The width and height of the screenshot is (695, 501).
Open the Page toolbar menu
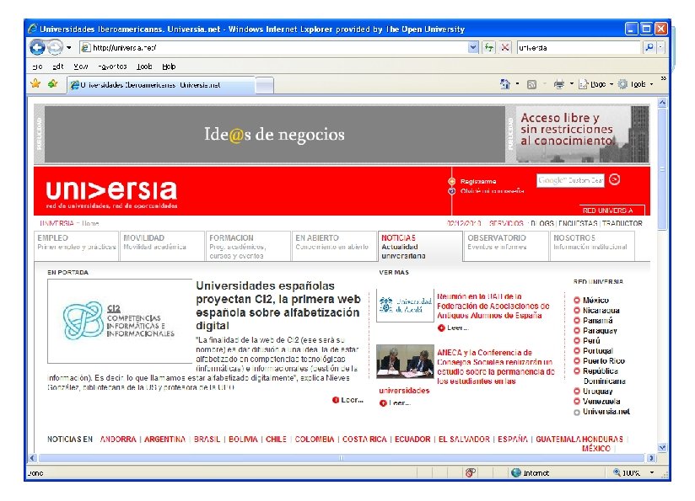coord(595,84)
